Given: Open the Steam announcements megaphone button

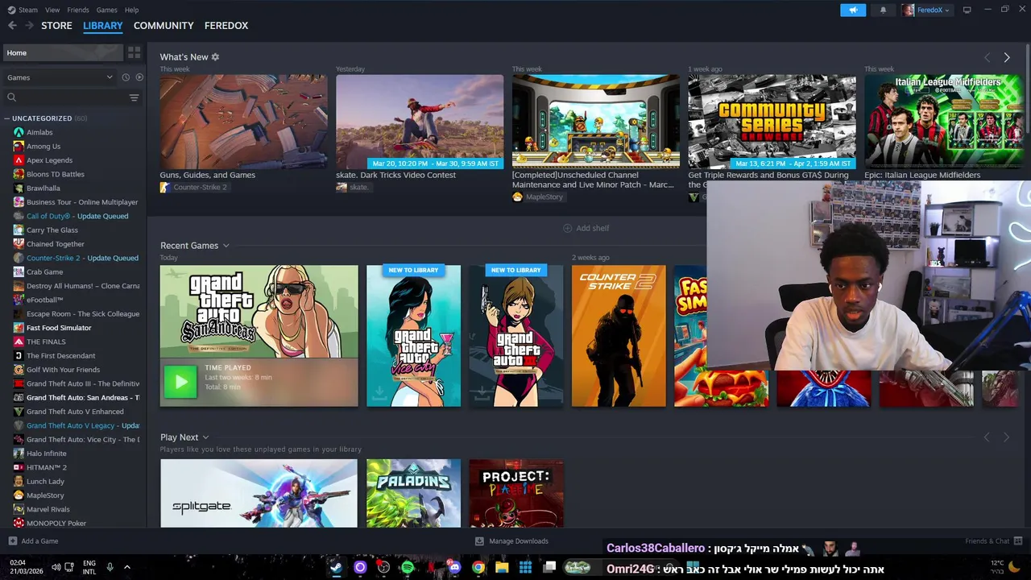Looking at the screenshot, I should (x=853, y=10).
